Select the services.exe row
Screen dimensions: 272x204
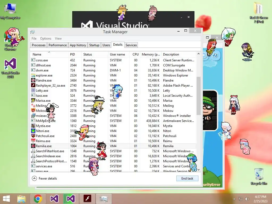click(x=113, y=166)
